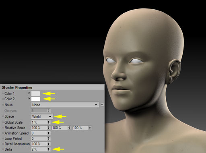Viewport: 206px width, 153px height.
Task: Click the third Relative Scale stepper
Action: pos(90,128)
